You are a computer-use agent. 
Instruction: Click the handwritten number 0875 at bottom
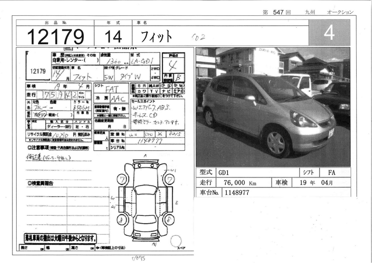(138, 258)
